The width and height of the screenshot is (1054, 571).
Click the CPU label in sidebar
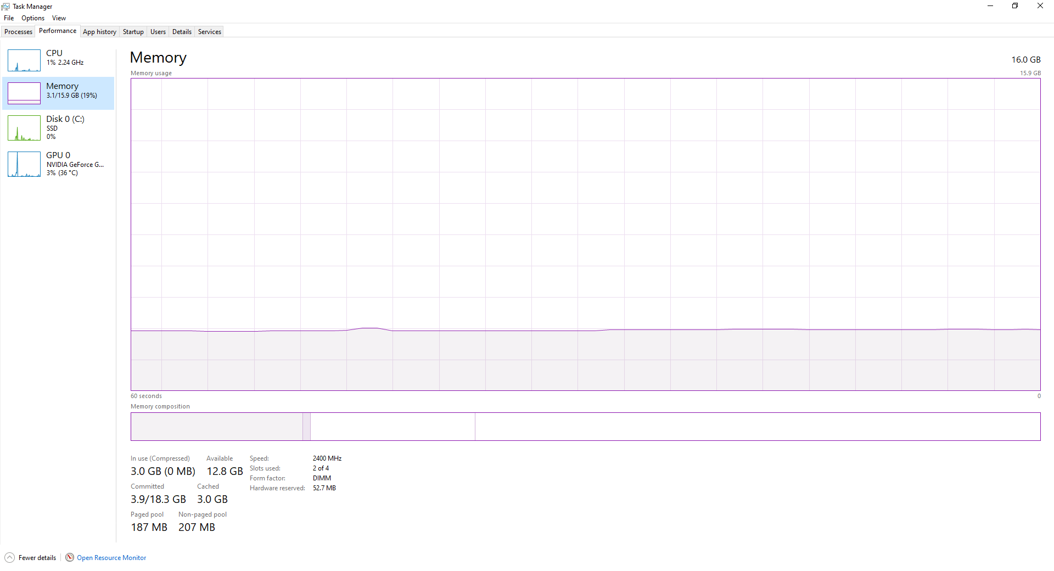click(x=54, y=53)
